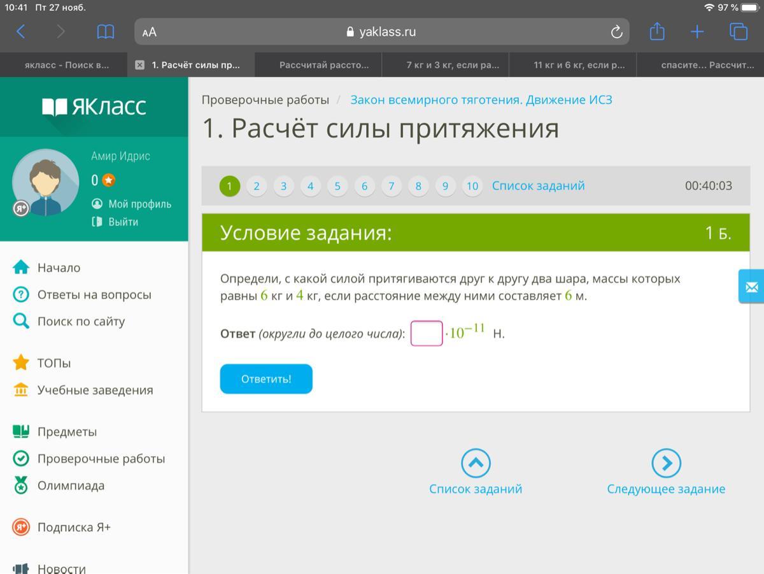Go to task number 8
Viewport: 764px width, 574px height.
(418, 186)
